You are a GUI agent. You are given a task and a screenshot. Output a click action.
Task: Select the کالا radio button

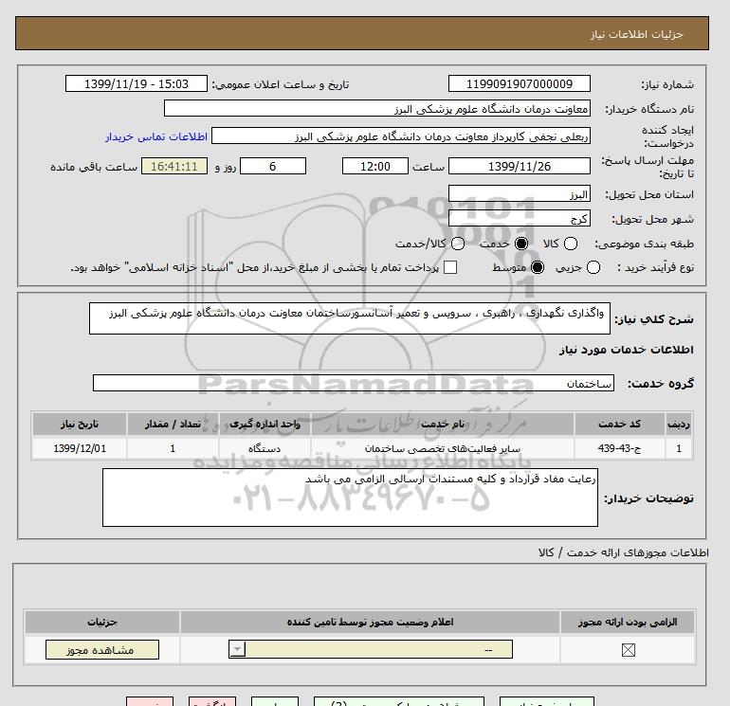[571, 244]
